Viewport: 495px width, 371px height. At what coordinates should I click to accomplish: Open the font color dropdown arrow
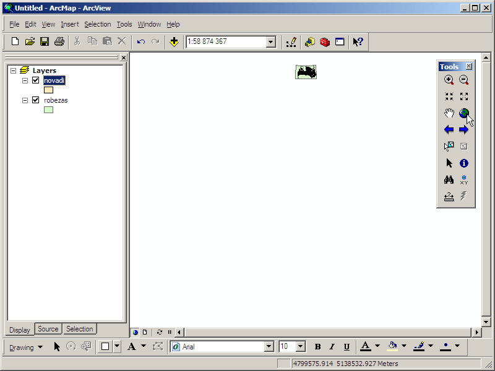377,346
